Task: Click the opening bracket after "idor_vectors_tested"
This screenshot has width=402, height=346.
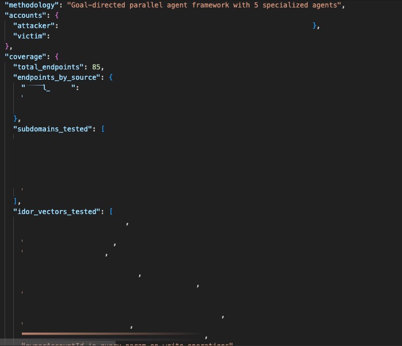Action: coord(111,212)
